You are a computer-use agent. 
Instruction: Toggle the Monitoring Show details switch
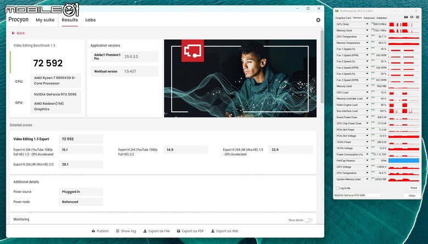point(309,220)
